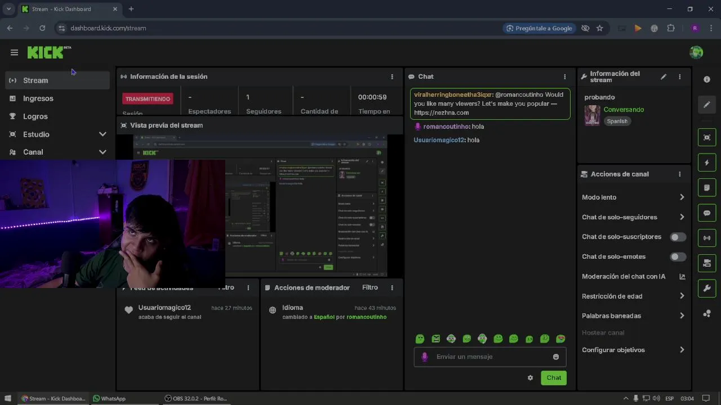Open chat settings gear beside Chat button
721x405 pixels.
click(530, 378)
